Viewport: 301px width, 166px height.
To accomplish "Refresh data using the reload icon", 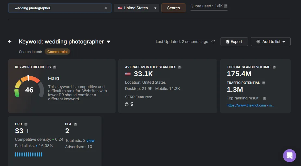I will pos(213,42).
